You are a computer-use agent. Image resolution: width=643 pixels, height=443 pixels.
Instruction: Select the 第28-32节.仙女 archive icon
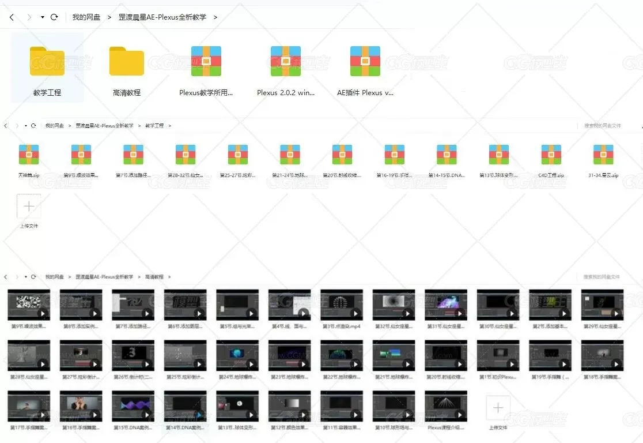(186, 155)
